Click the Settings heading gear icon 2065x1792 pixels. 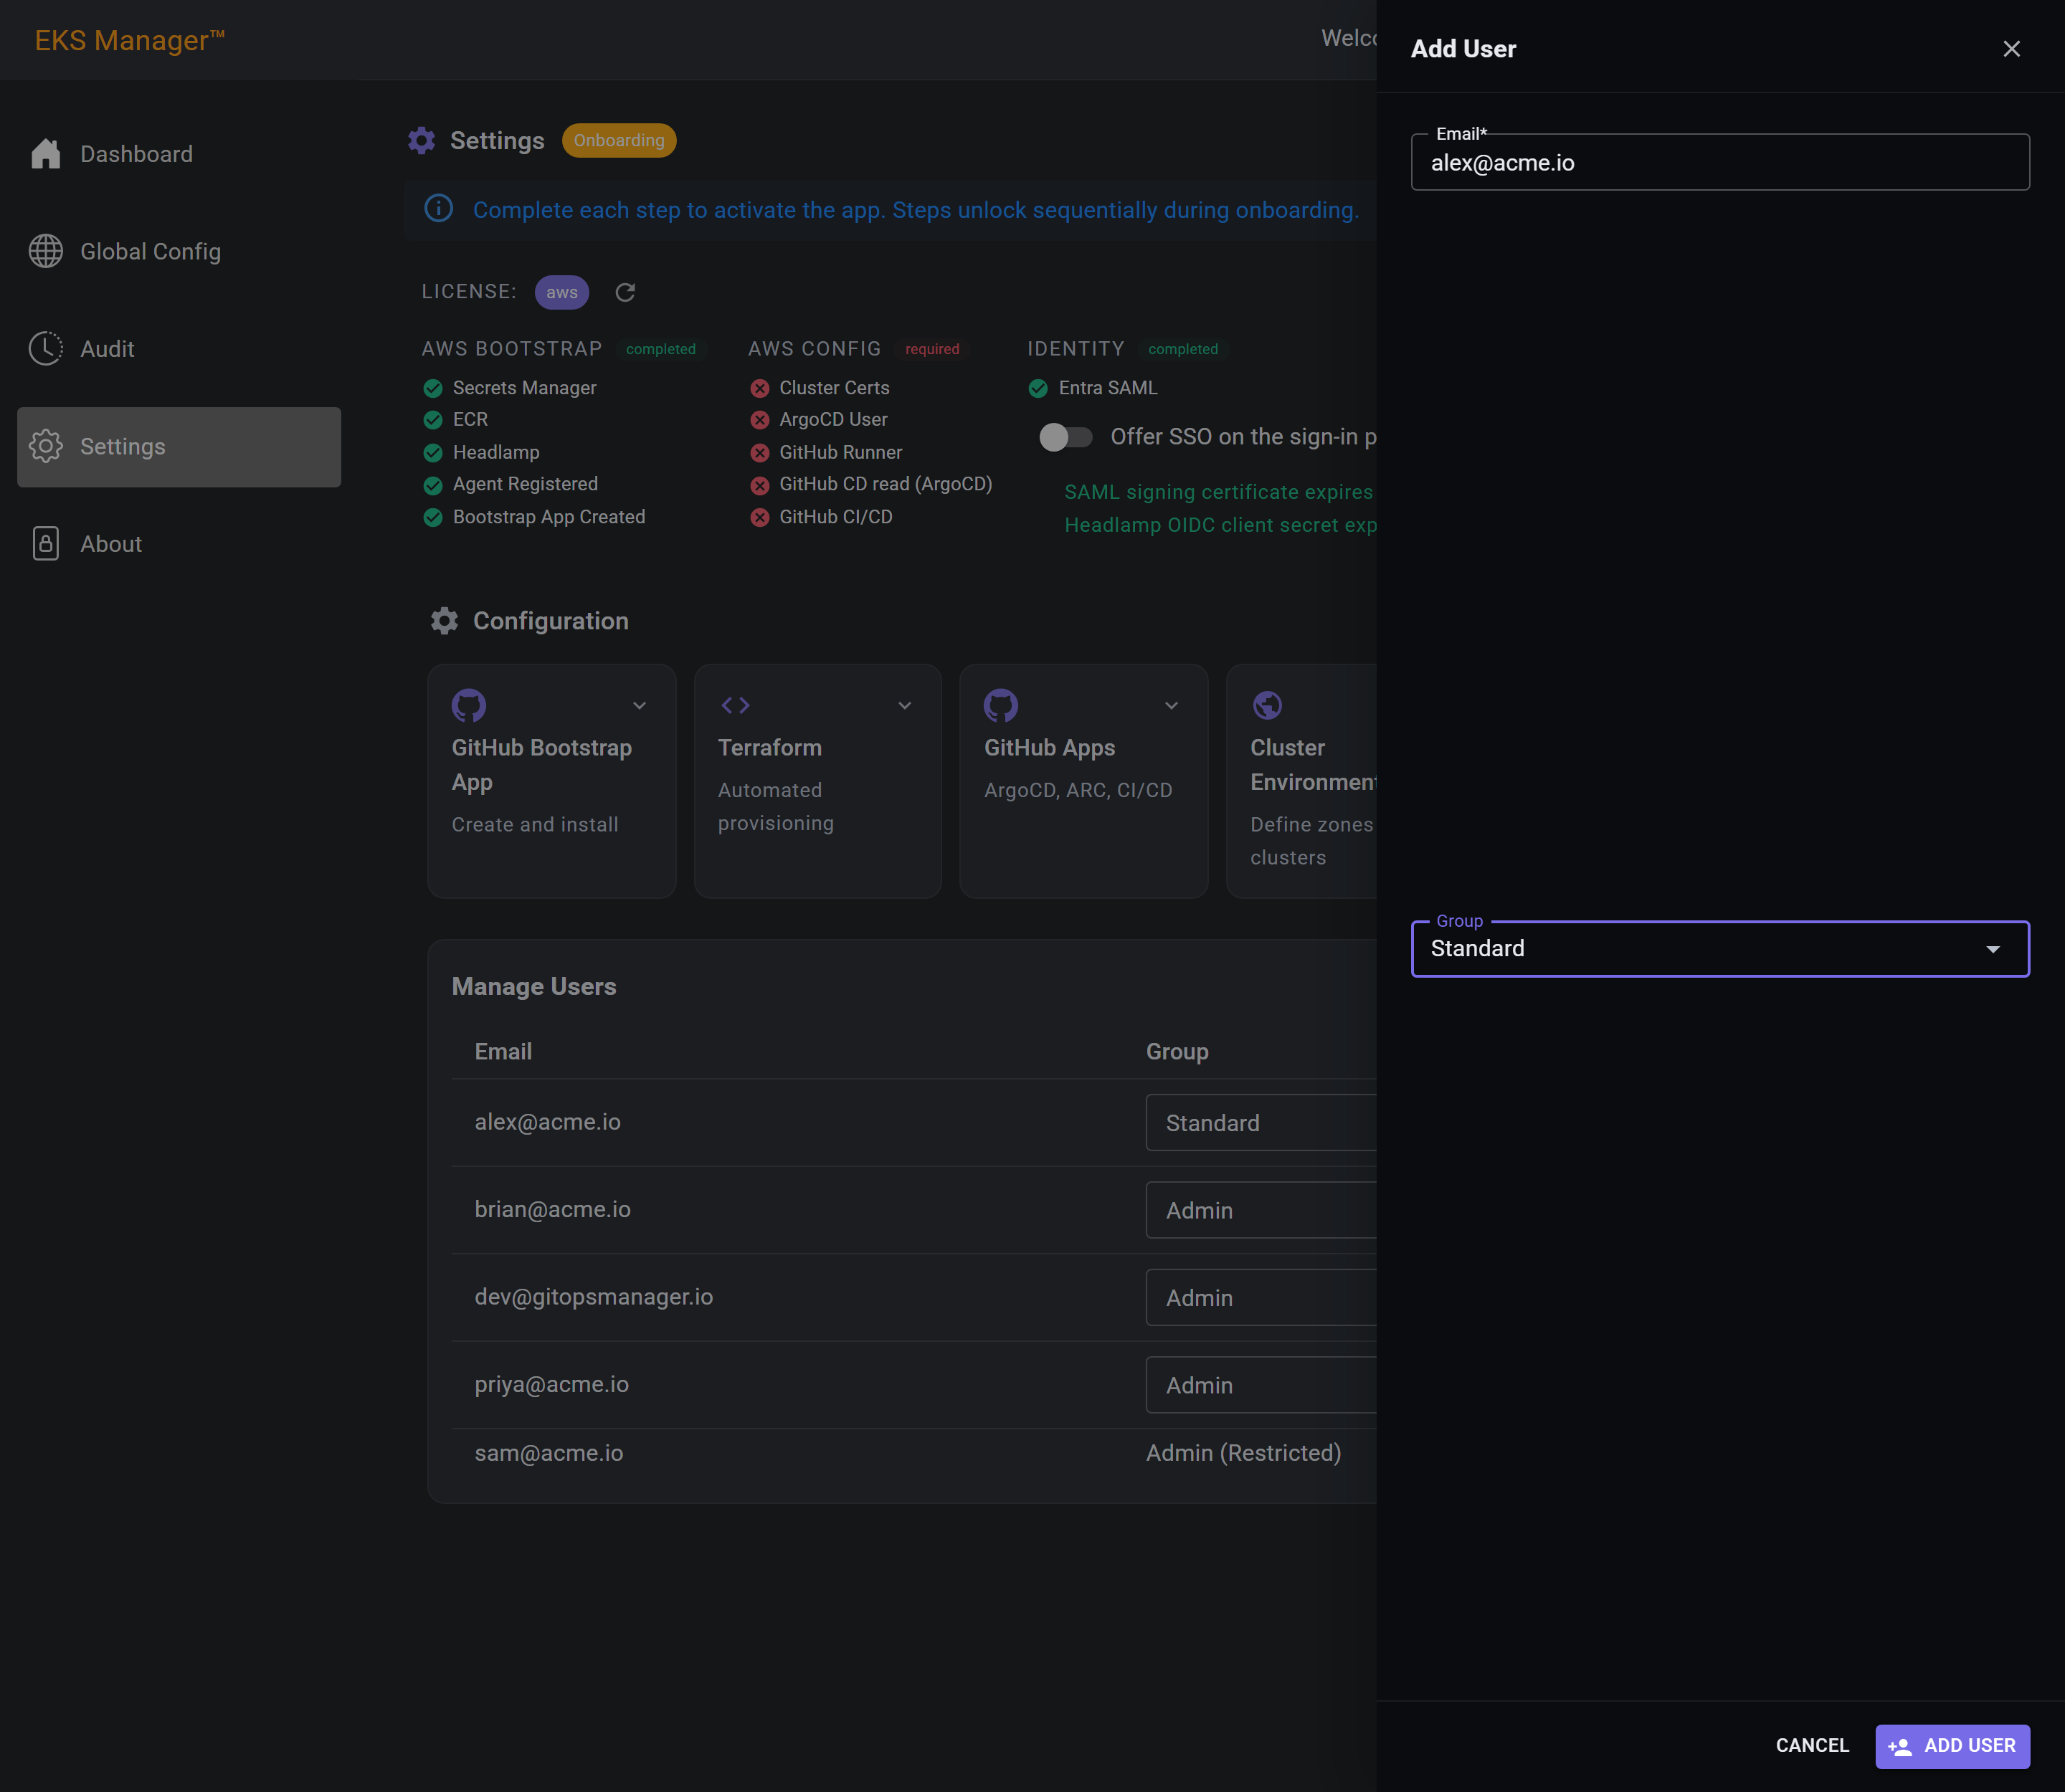click(422, 140)
